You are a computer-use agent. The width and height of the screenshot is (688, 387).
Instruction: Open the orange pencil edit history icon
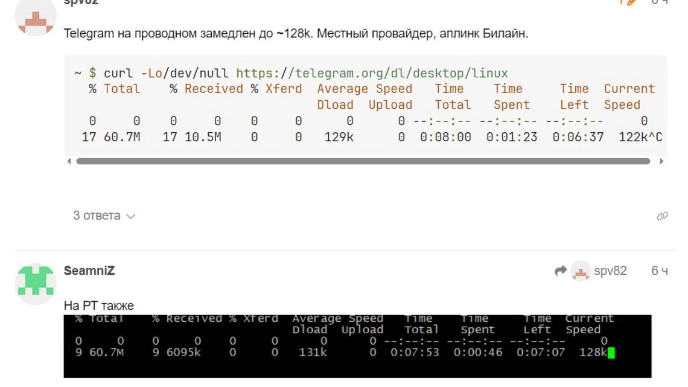point(628,2)
